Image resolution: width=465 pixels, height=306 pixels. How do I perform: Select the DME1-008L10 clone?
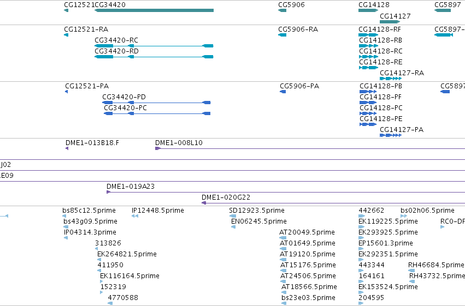[310, 148]
